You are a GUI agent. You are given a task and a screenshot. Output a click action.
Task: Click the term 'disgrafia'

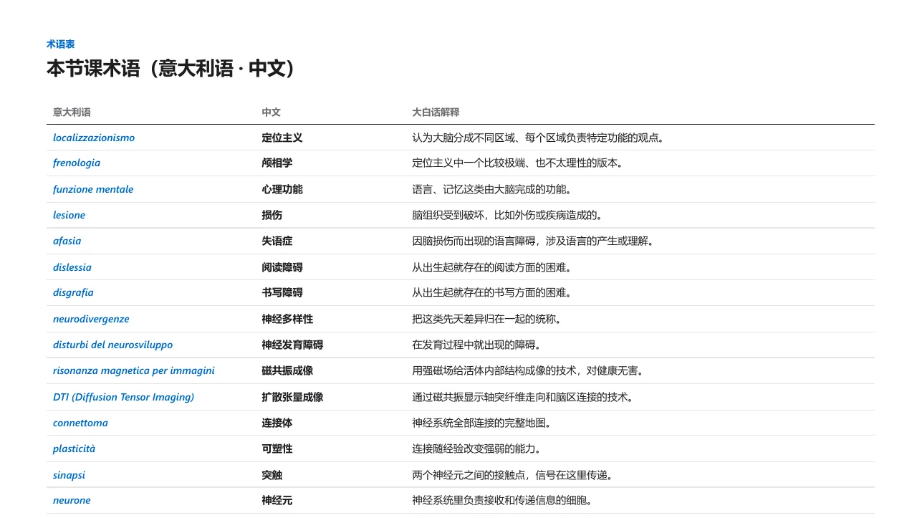pos(73,292)
